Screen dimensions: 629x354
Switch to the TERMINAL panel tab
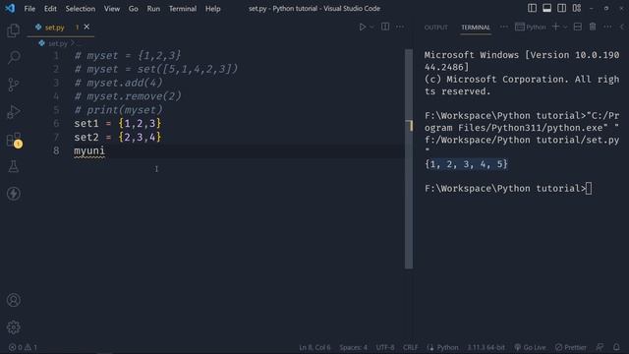tap(476, 28)
